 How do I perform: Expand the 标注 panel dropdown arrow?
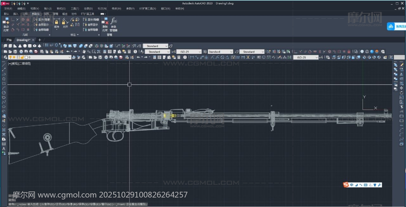click(x=78, y=35)
